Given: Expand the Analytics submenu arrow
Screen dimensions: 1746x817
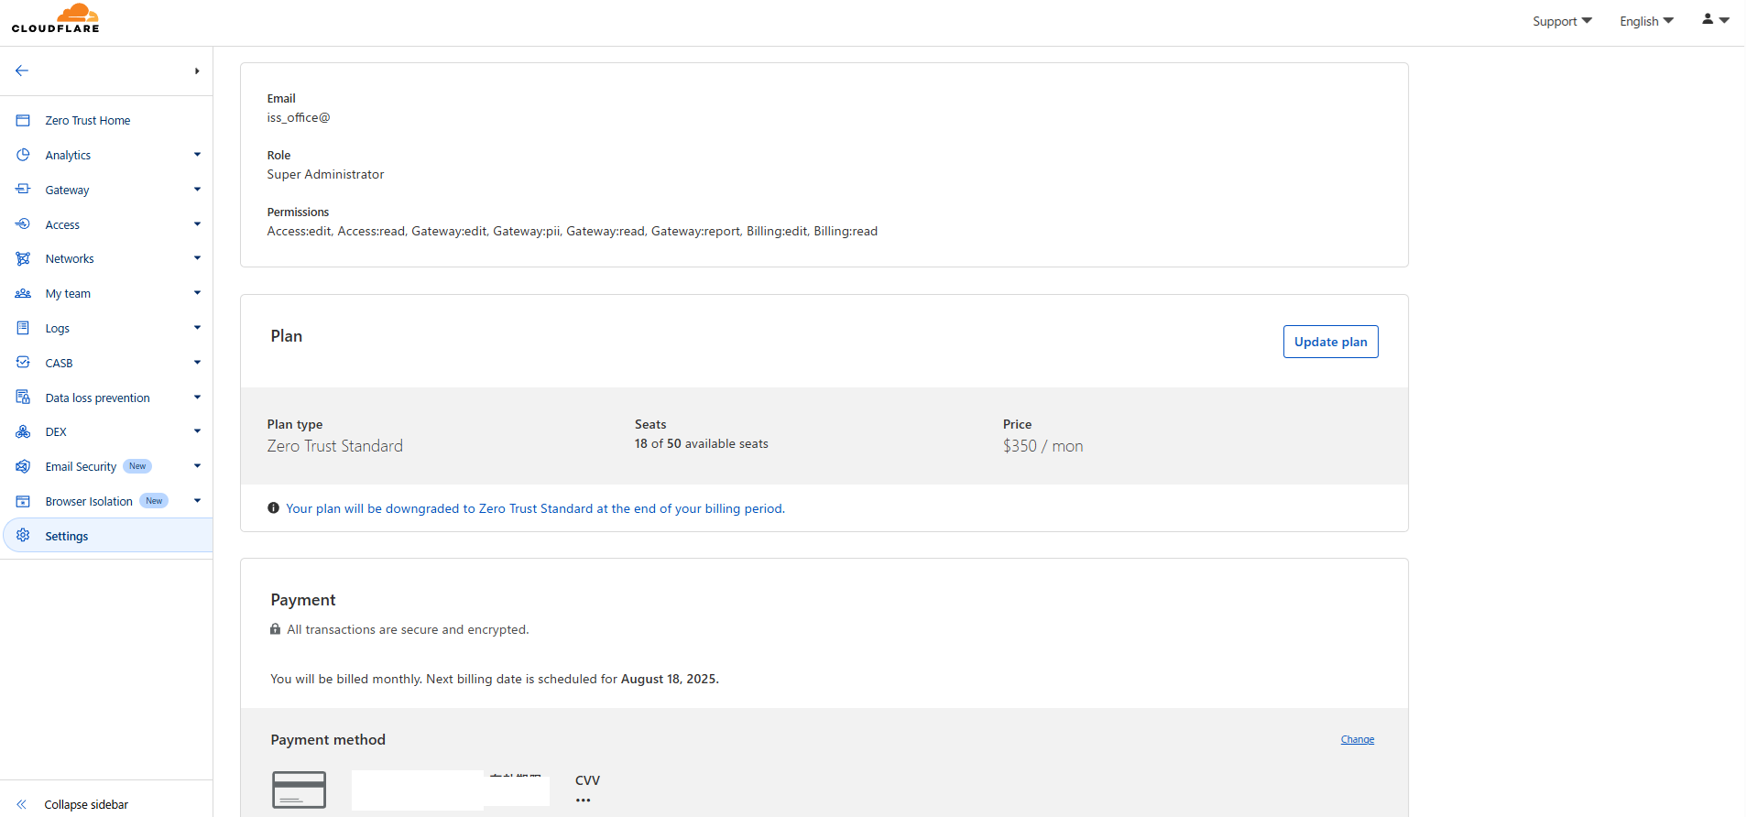Looking at the screenshot, I should [x=197, y=155].
